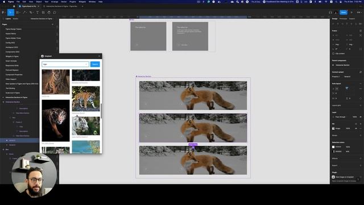Open the Interactive Sections in Figma file tab
The image size is (364, 205).
61,6
